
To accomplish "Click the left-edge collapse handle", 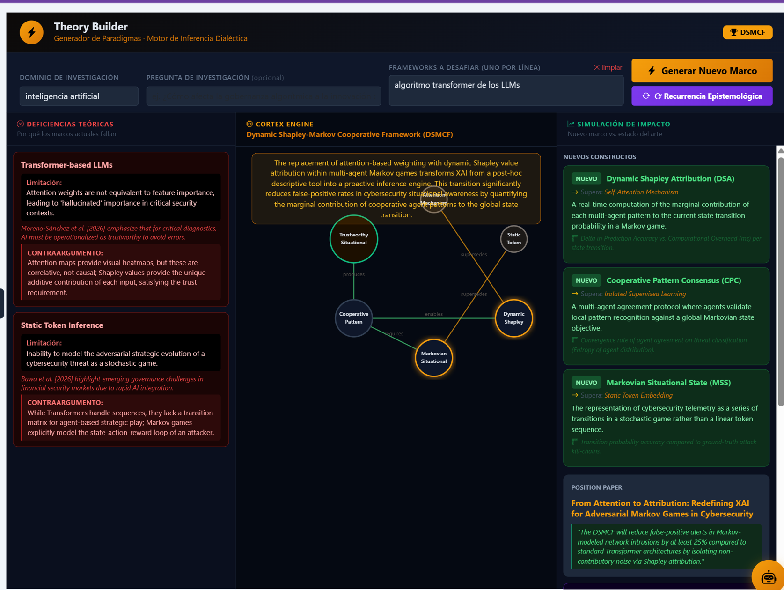I will coord(2,303).
